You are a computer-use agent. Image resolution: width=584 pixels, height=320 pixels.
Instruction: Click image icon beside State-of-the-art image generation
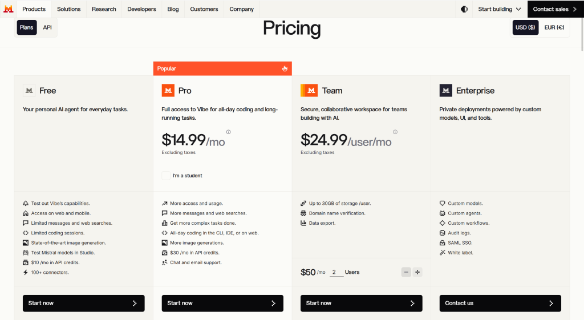[25, 243]
